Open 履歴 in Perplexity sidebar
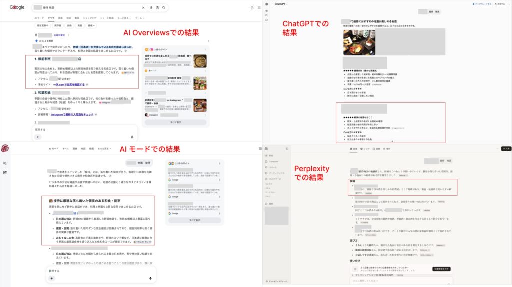 click(269, 204)
